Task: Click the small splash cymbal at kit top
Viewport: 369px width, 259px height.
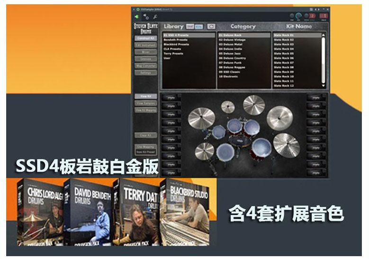Action: pos(228,107)
